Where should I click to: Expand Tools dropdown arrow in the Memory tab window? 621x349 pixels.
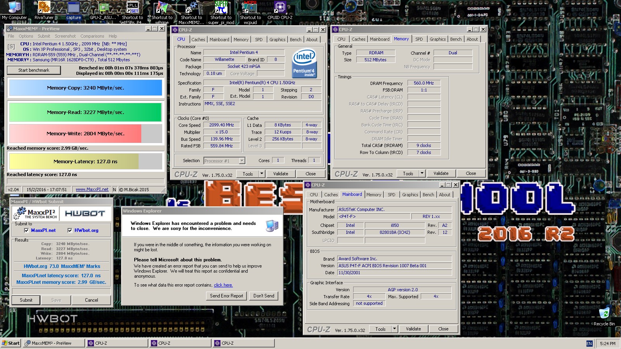422,173
